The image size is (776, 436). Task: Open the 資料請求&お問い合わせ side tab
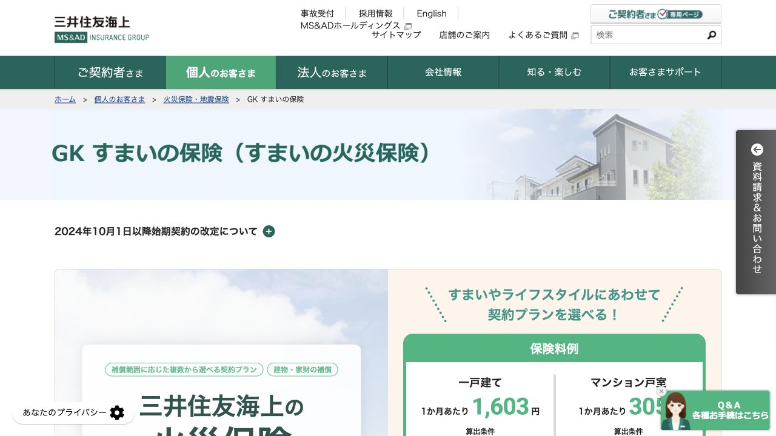tap(756, 212)
